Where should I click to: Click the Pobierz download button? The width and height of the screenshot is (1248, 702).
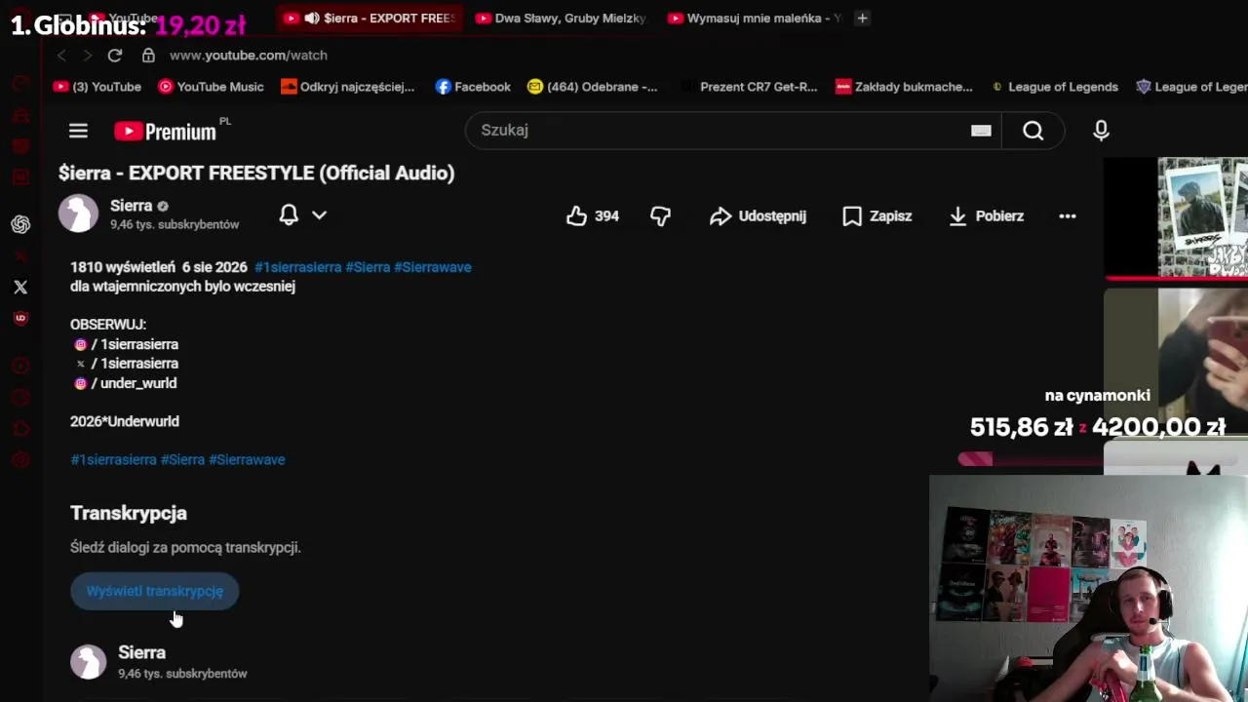tap(986, 215)
